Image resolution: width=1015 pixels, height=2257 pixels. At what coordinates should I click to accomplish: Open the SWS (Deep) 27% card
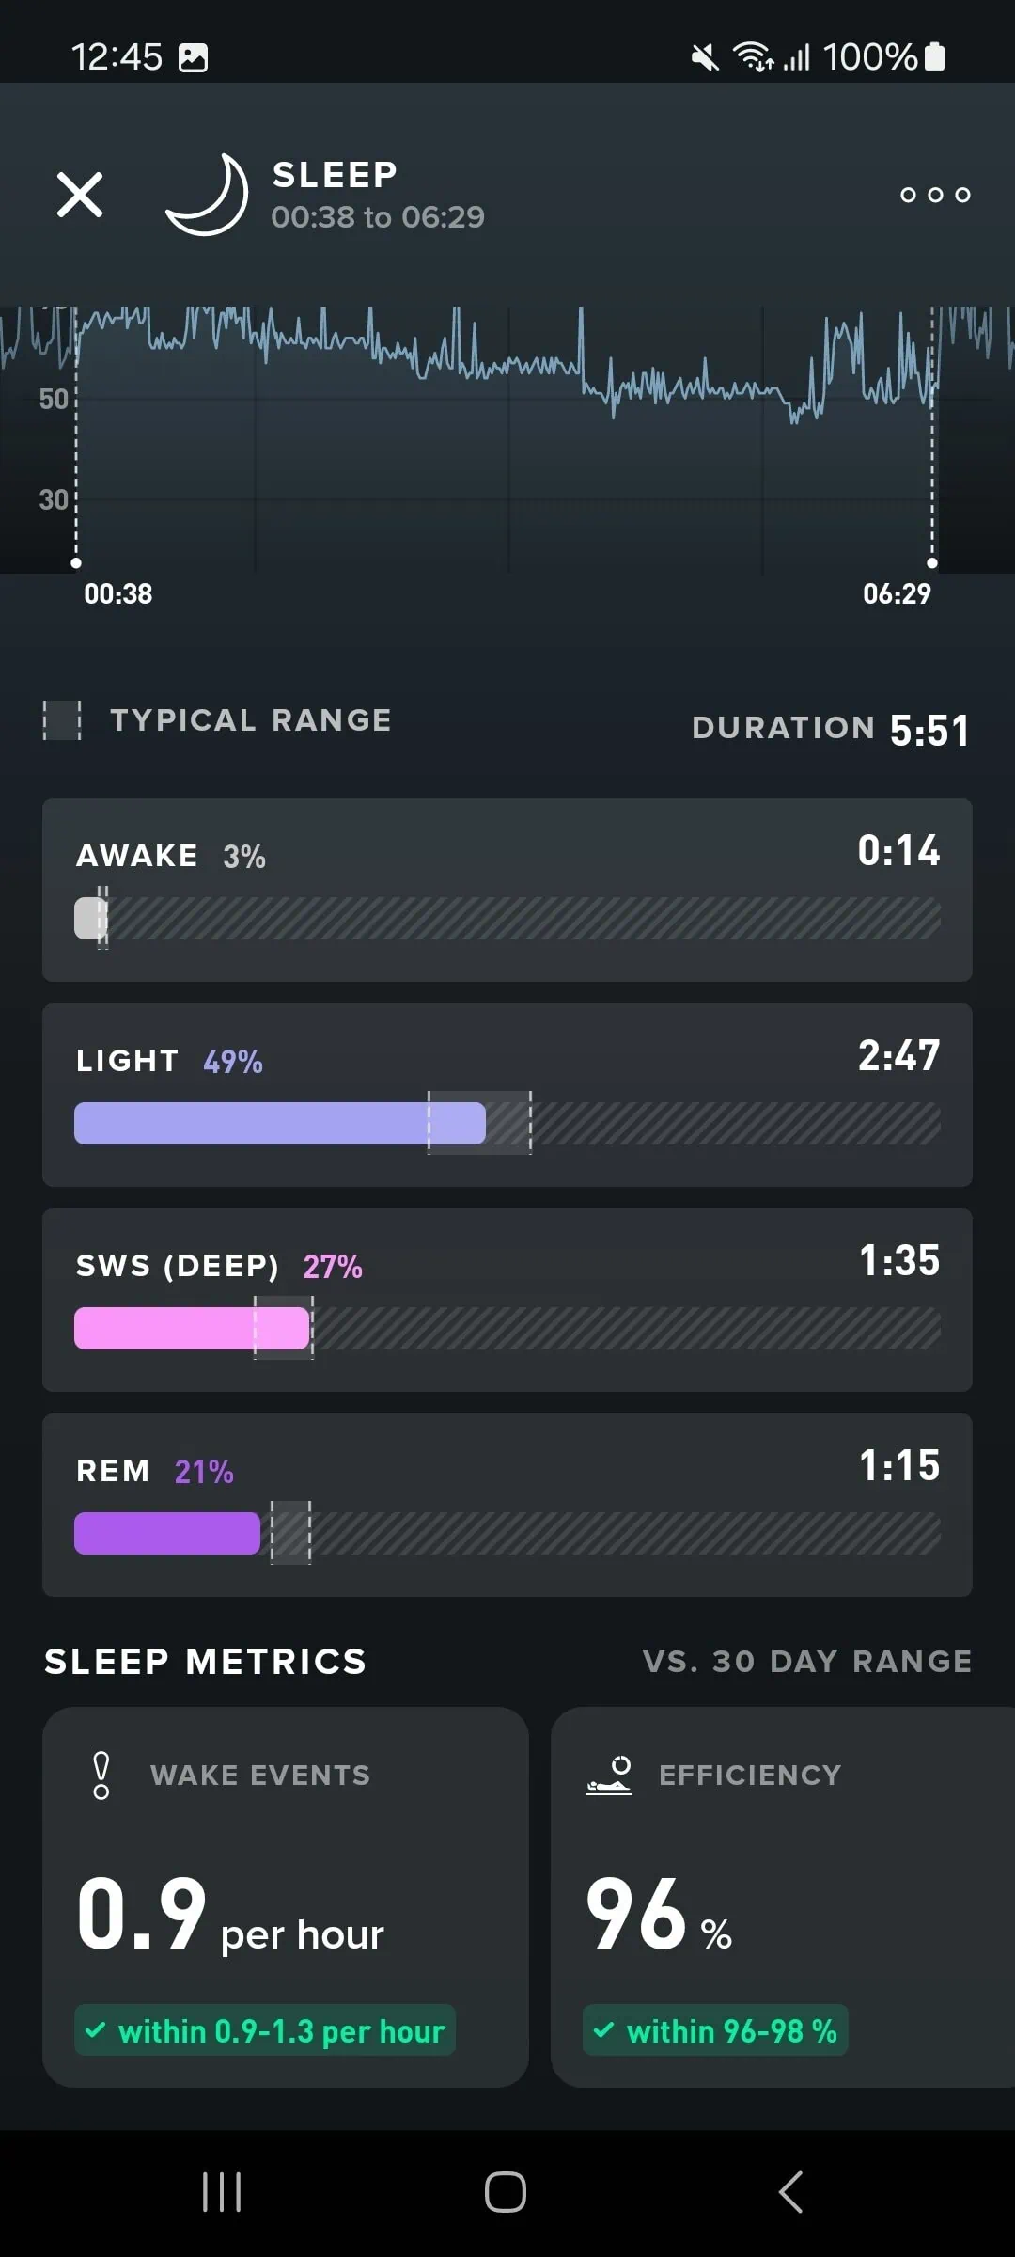click(507, 1300)
